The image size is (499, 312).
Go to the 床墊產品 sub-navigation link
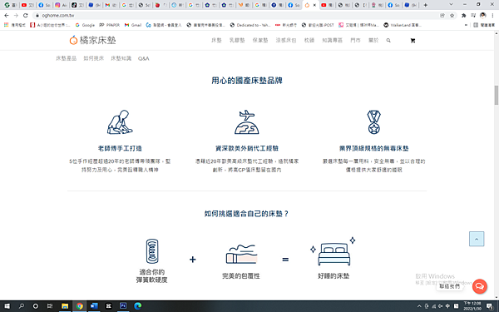[67, 58]
